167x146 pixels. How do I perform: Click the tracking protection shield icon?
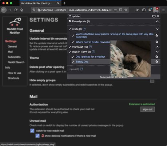pyautogui.click(x=34, y=10)
